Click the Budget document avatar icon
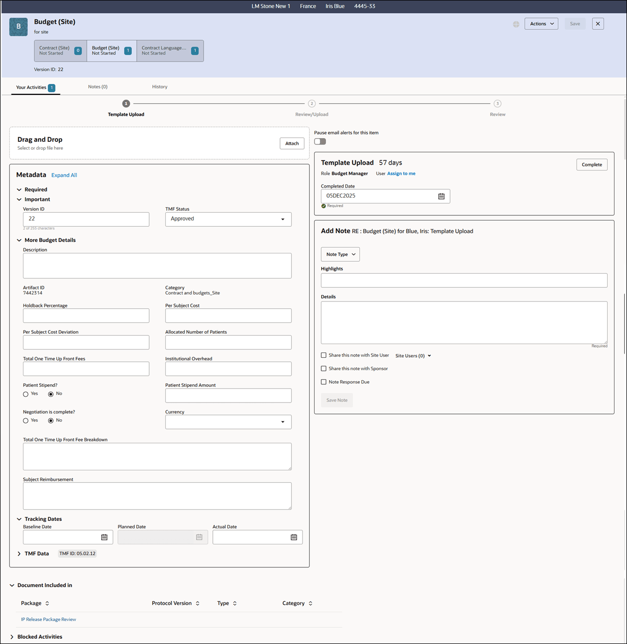This screenshot has width=627, height=644. [x=18, y=27]
